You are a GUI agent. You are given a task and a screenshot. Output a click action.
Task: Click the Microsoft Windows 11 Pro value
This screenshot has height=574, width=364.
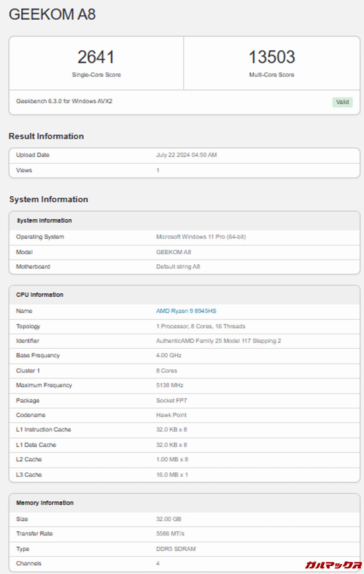(x=201, y=237)
